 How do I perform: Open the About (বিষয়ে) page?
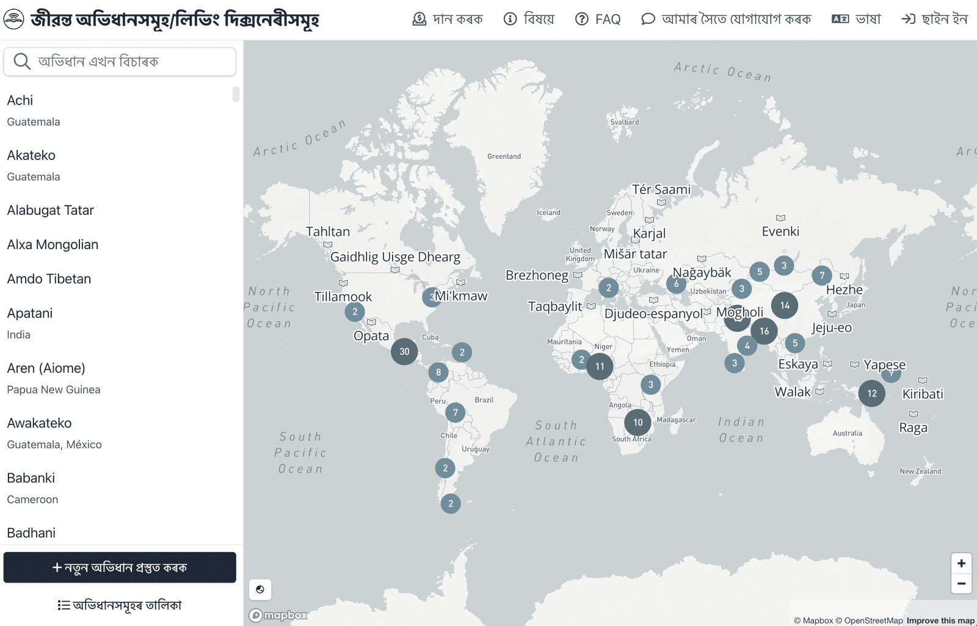click(x=529, y=20)
